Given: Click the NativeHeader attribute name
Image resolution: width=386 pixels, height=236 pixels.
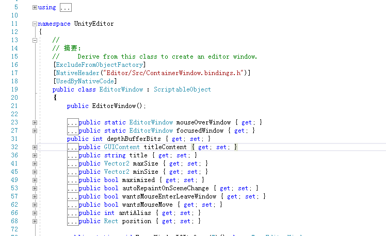Looking at the screenshot, I should [77, 73].
